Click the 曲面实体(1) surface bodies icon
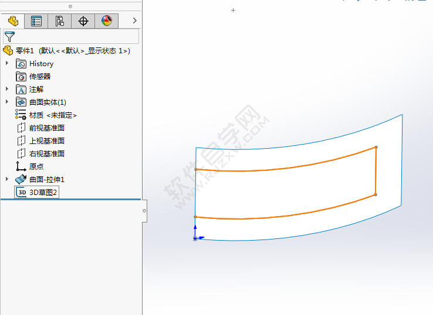433x315 pixels. pos(21,102)
